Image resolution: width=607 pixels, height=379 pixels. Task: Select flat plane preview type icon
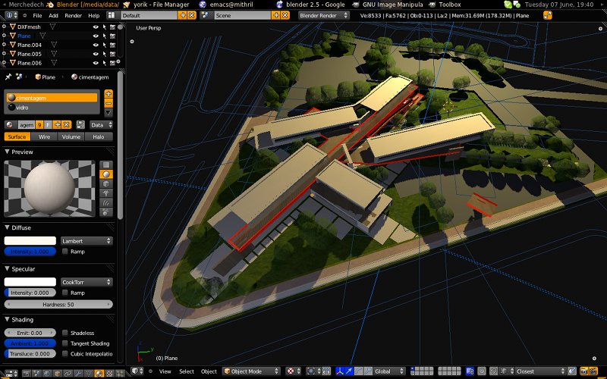click(106, 164)
